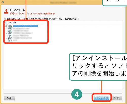Click the document icon in the last row
The width and height of the screenshot is (127, 104).
(x=11, y=41)
